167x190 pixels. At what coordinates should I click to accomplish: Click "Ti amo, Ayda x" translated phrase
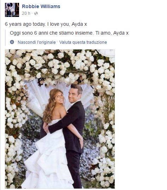[112, 33]
